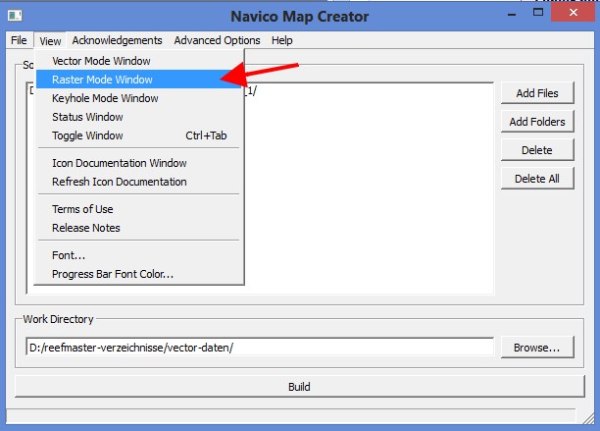Pick Progress Bar Font Color option
This screenshot has height=431, width=600.
(113, 274)
